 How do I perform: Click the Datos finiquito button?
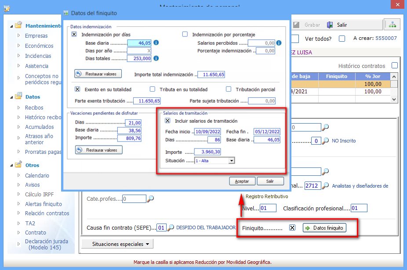coord(325,228)
